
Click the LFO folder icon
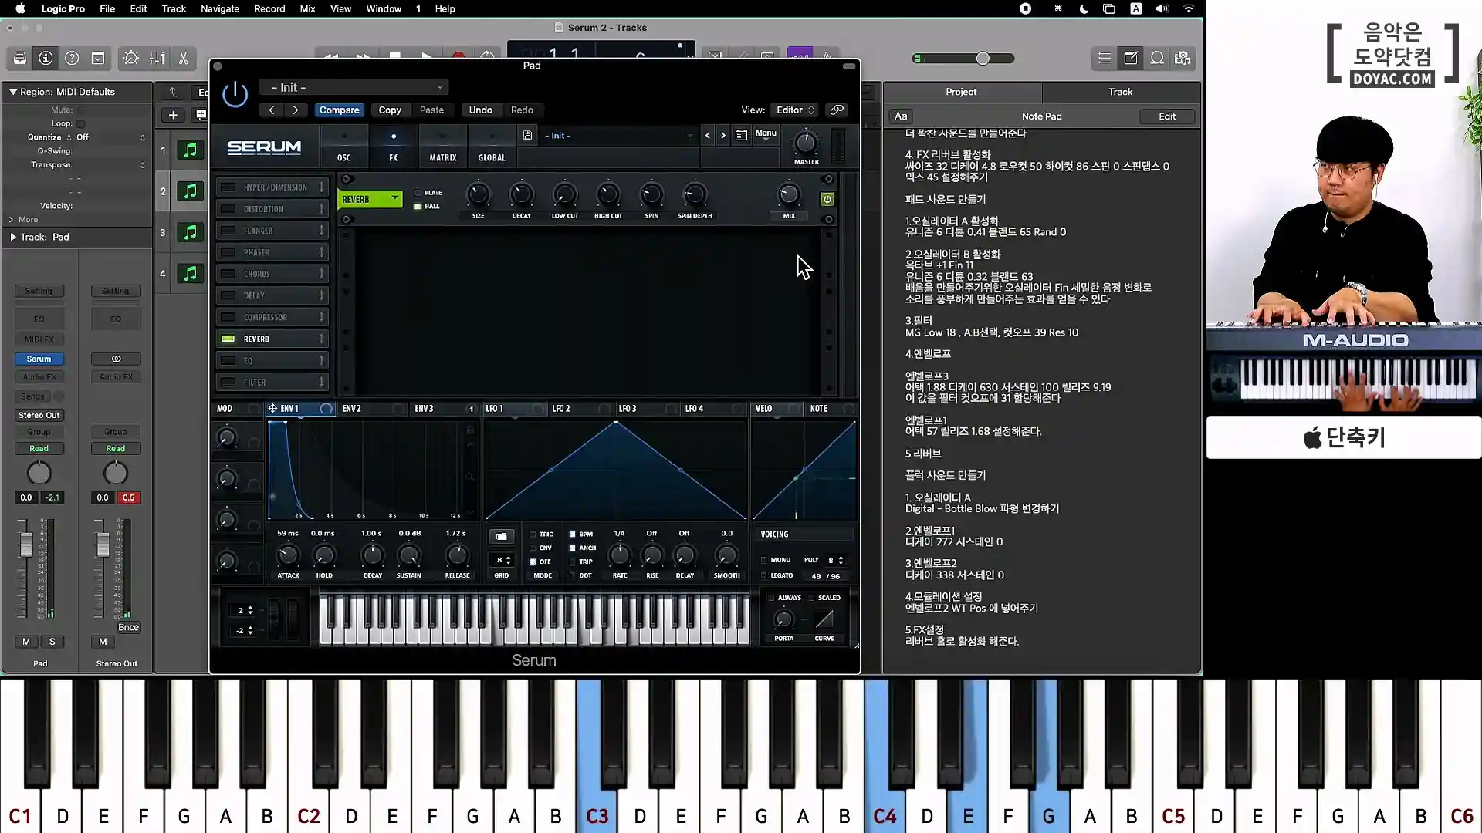(x=501, y=536)
